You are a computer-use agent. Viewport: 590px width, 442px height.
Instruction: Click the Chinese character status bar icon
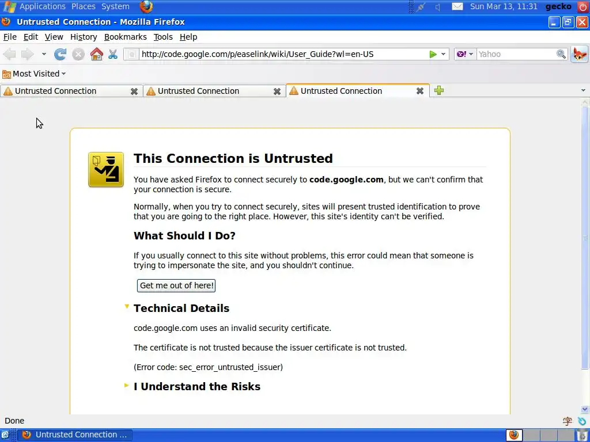[567, 421]
